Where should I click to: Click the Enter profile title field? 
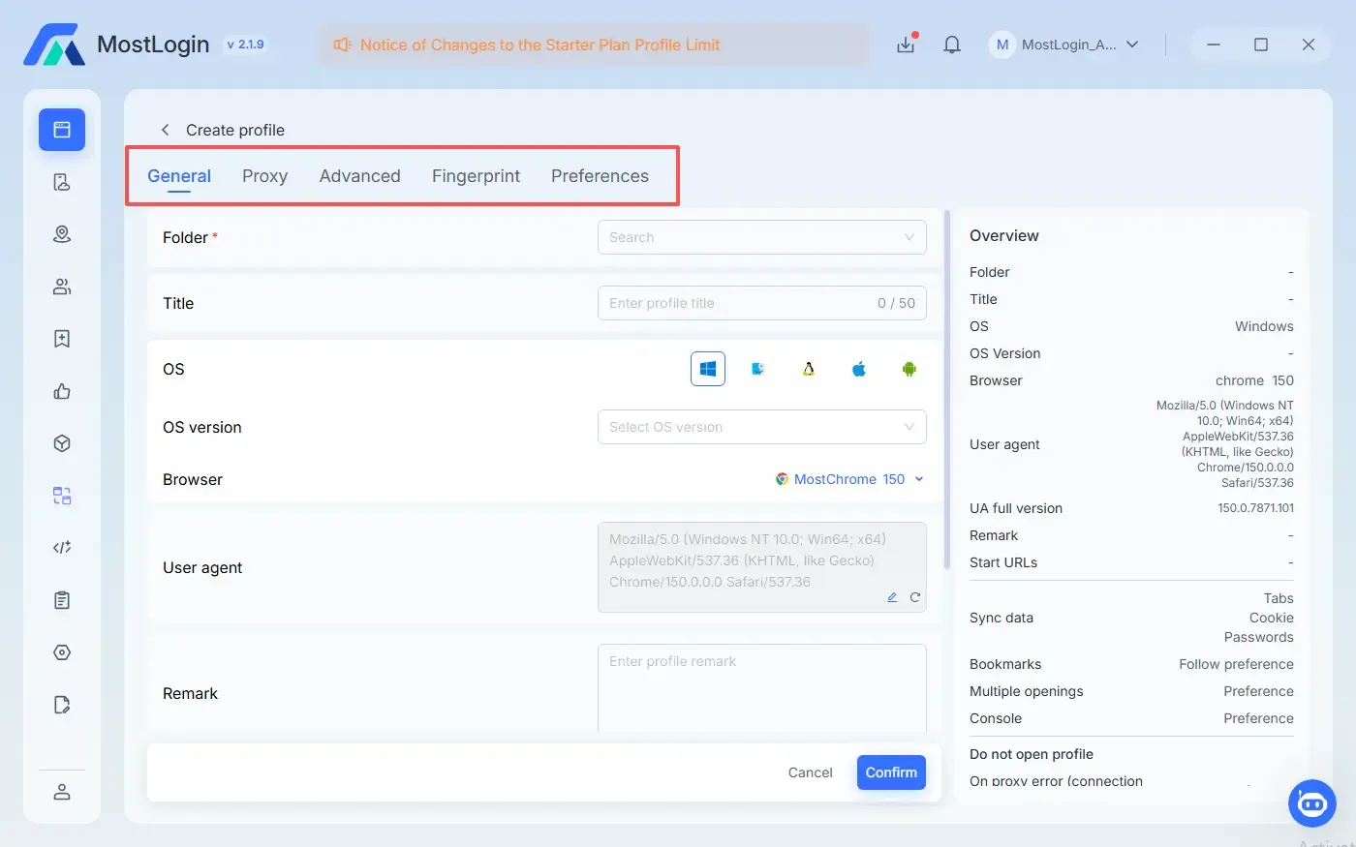(x=762, y=303)
